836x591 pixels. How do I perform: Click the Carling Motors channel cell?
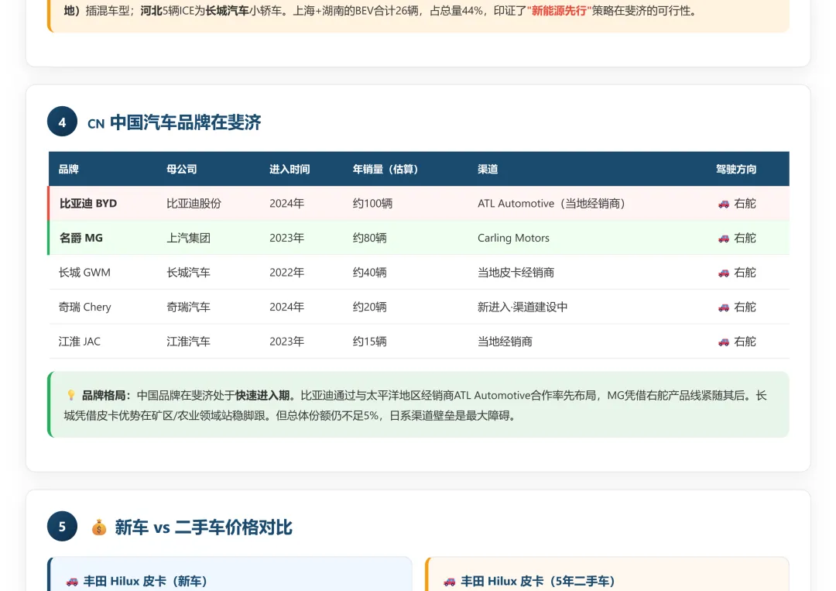(513, 238)
